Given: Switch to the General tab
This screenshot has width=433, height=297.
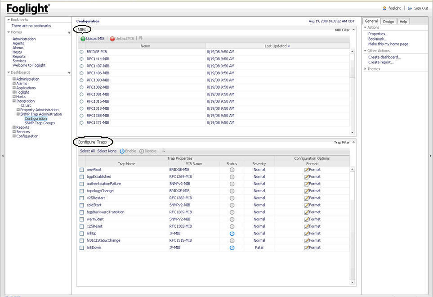Looking at the screenshot, I should pyautogui.click(x=371, y=21).
